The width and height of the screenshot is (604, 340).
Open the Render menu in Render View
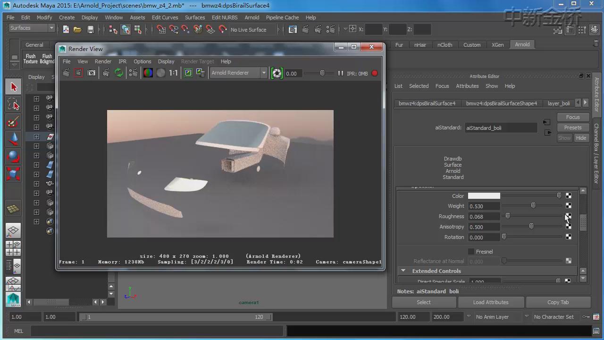[103, 61]
